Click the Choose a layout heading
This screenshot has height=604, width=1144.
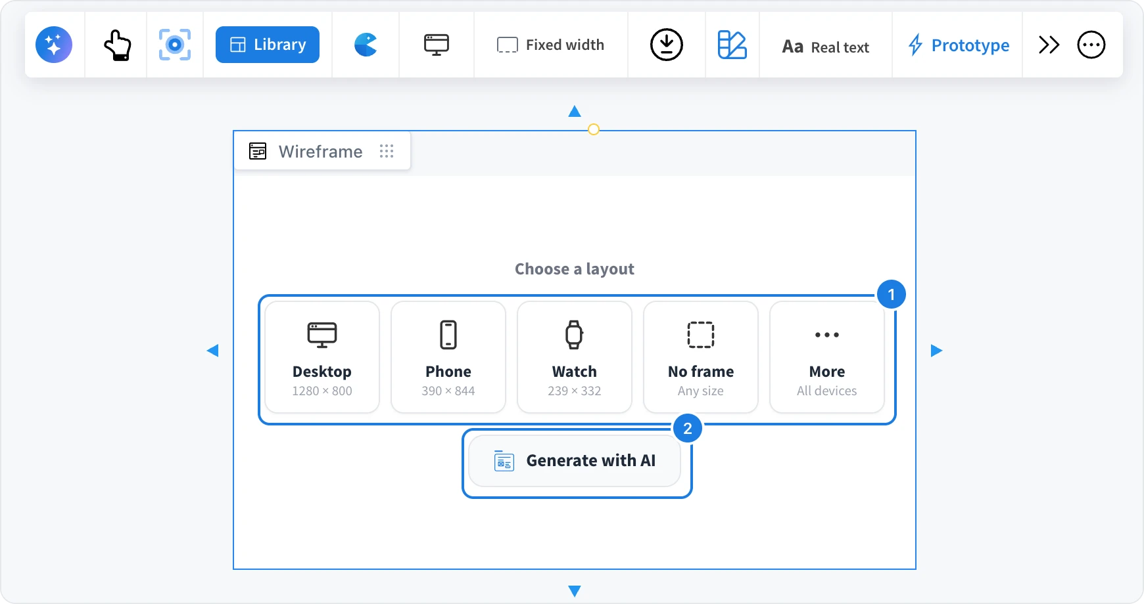tap(575, 269)
